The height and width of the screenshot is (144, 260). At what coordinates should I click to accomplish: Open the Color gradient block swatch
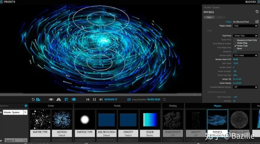point(150,120)
